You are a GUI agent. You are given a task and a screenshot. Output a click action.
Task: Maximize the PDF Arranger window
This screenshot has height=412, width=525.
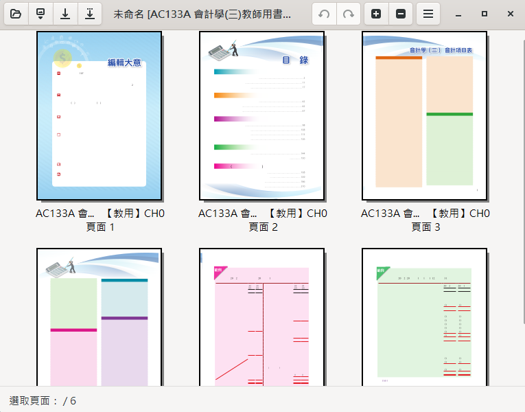485,14
